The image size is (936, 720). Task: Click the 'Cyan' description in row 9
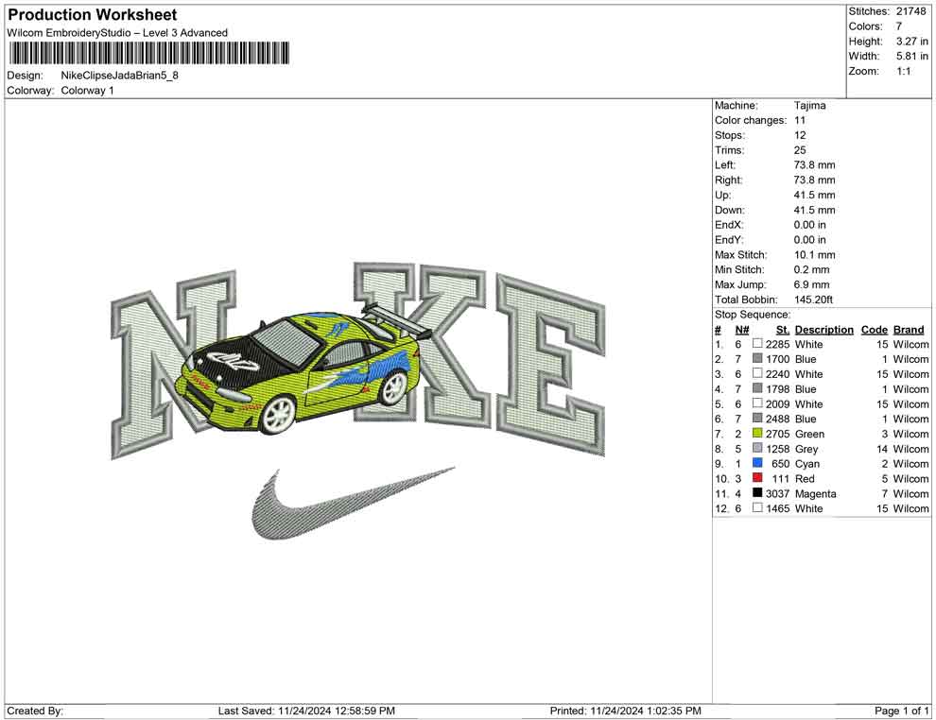click(807, 464)
